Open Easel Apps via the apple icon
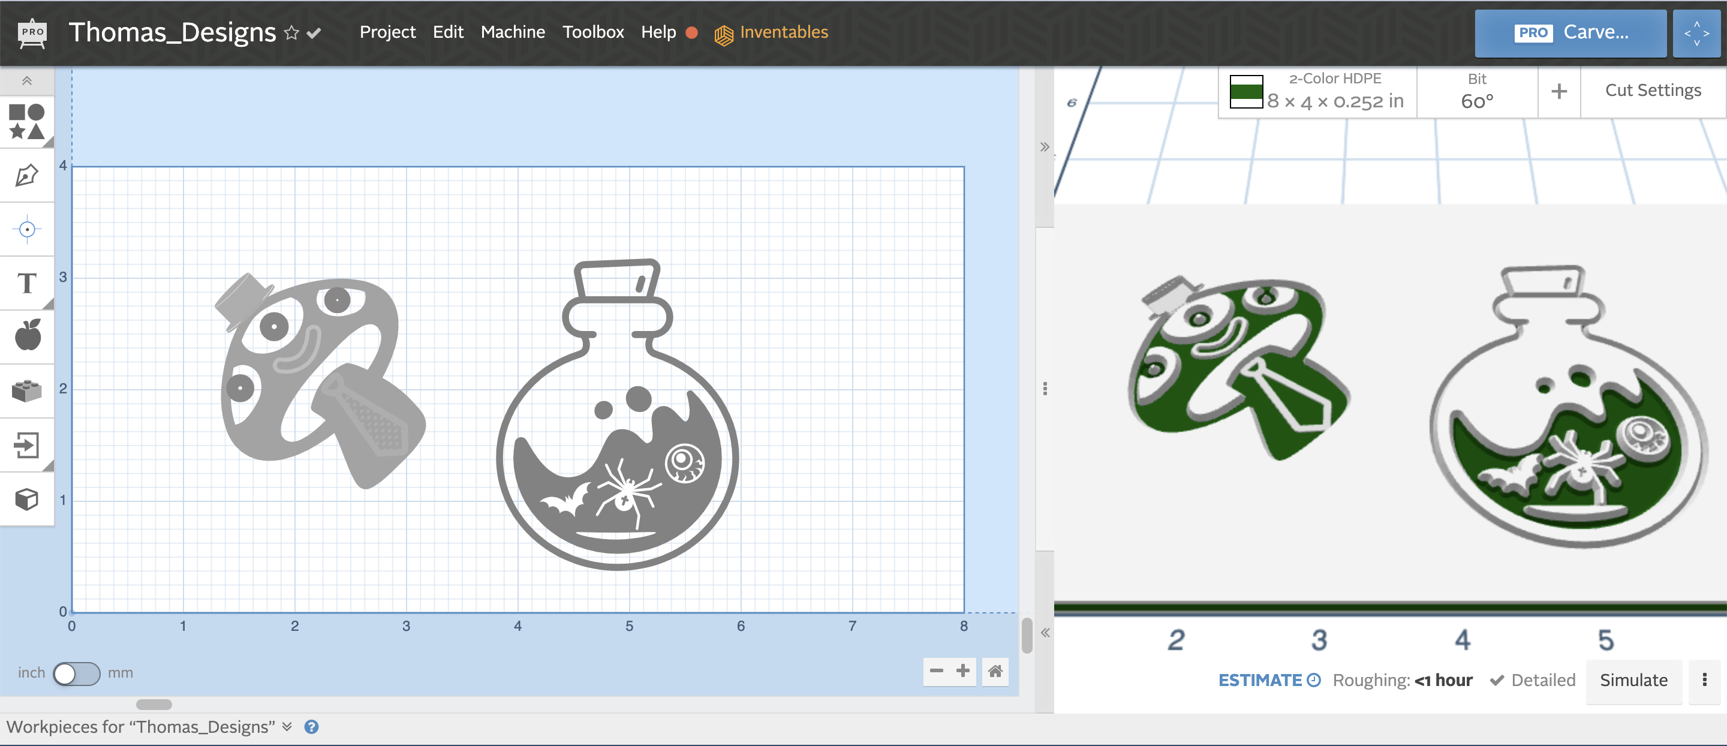 coord(27,336)
